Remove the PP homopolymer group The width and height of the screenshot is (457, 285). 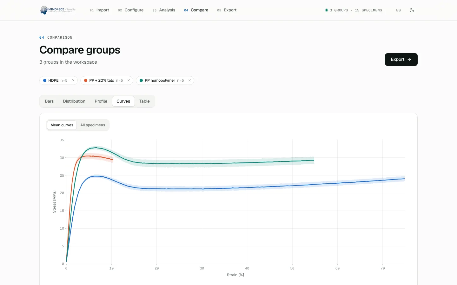point(189,80)
